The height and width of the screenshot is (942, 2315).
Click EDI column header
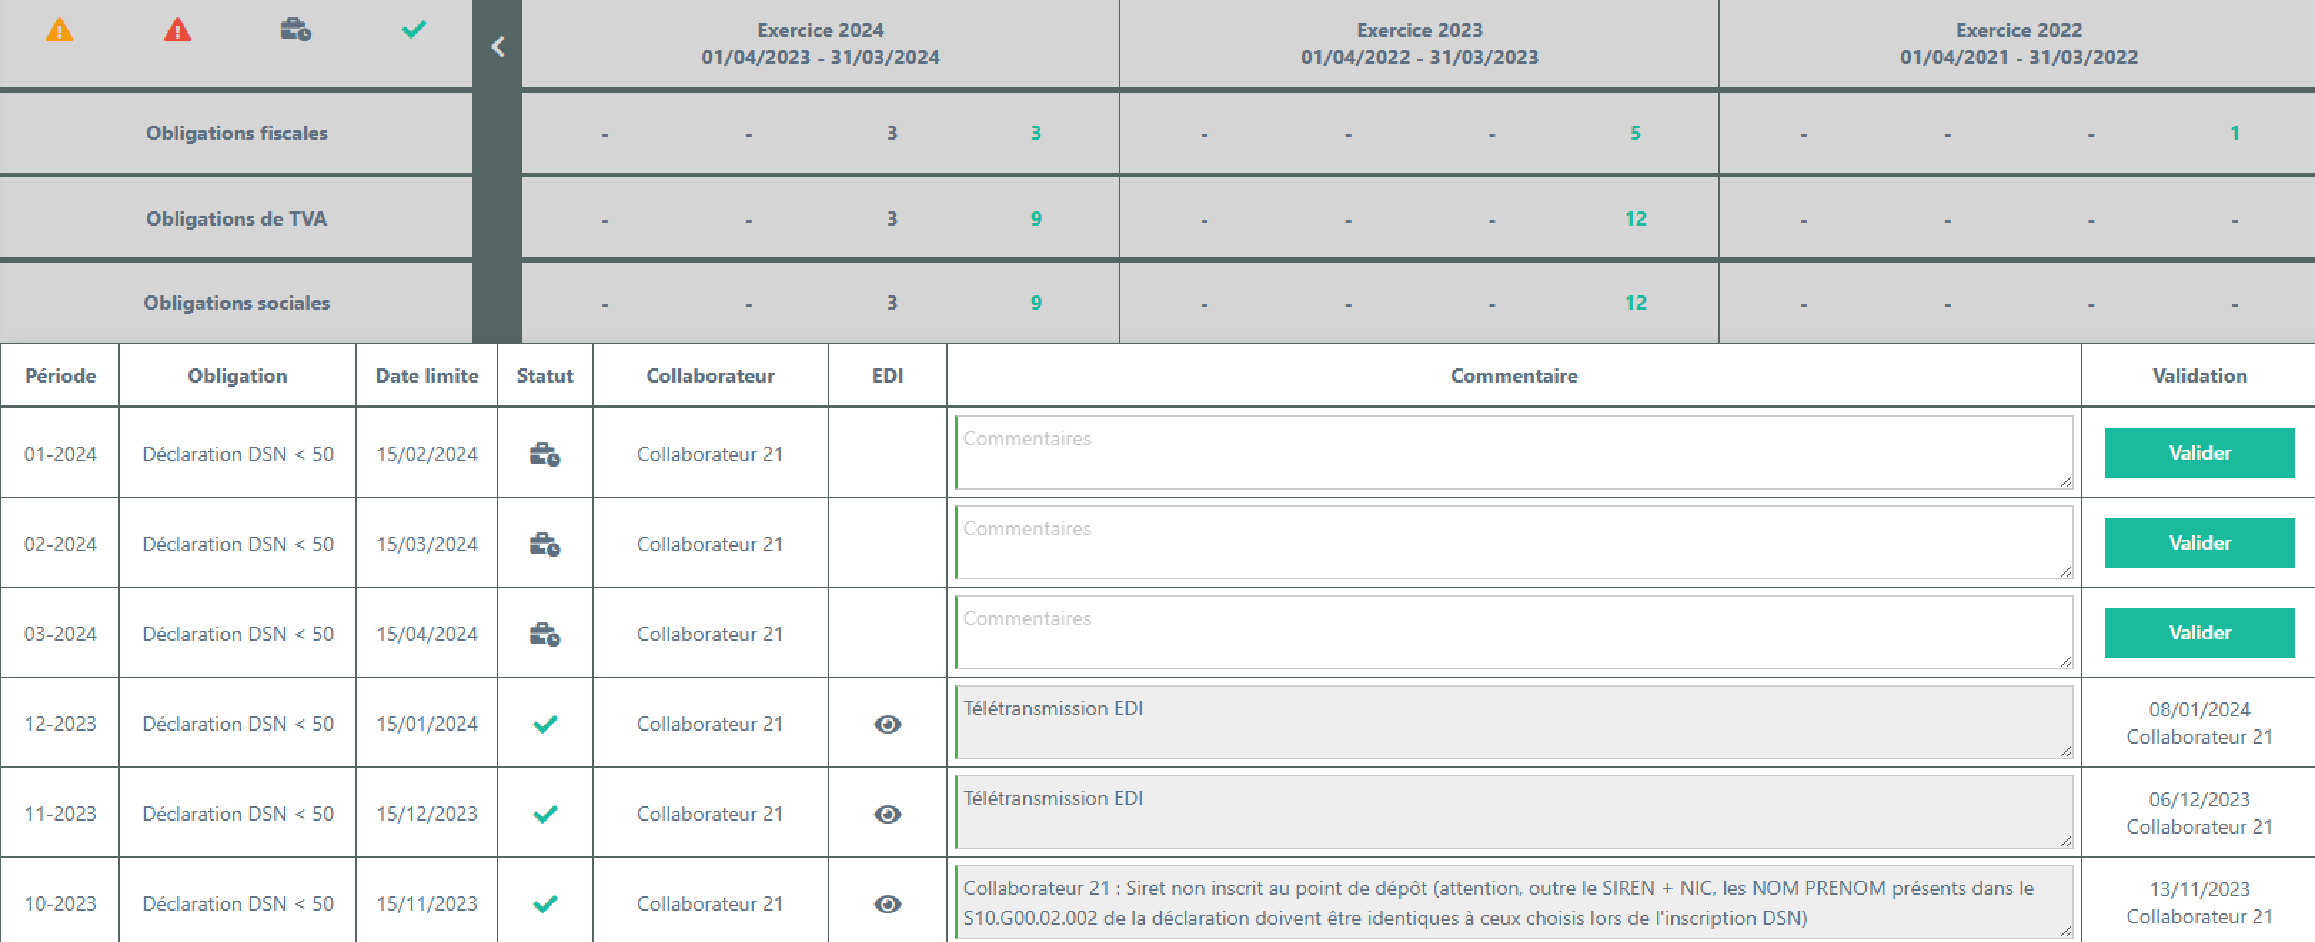[888, 375]
